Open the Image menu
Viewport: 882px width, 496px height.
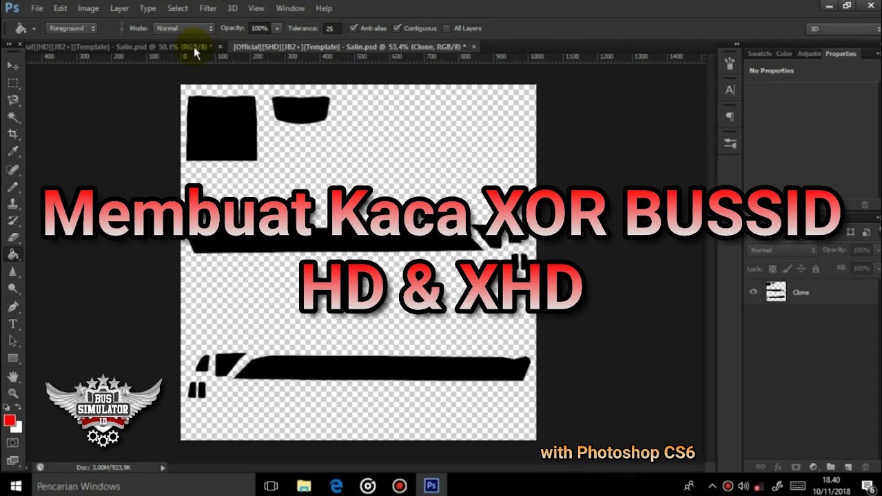(88, 8)
